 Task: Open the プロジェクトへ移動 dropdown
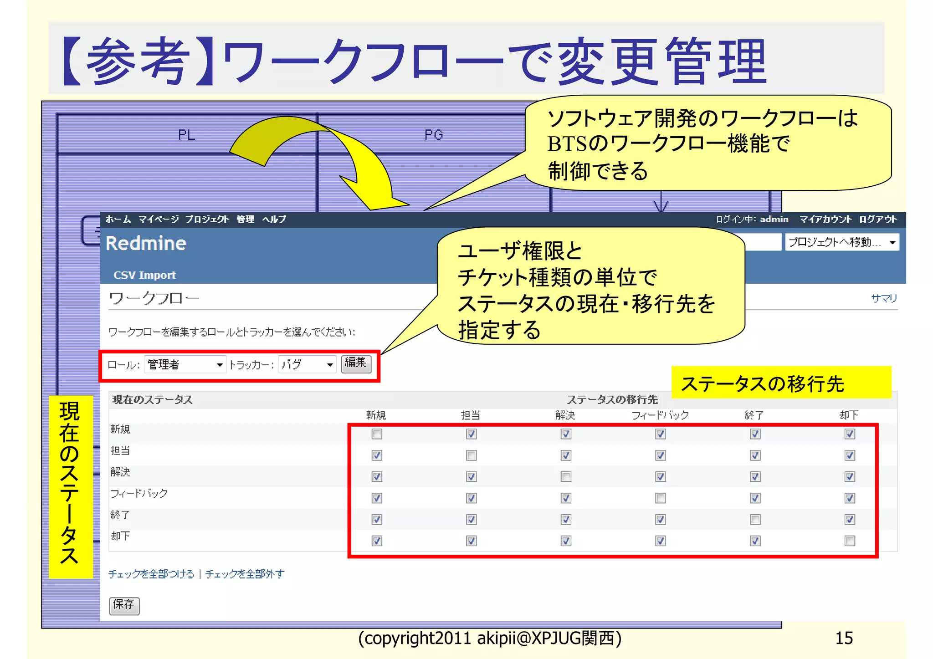pyautogui.click(x=841, y=242)
